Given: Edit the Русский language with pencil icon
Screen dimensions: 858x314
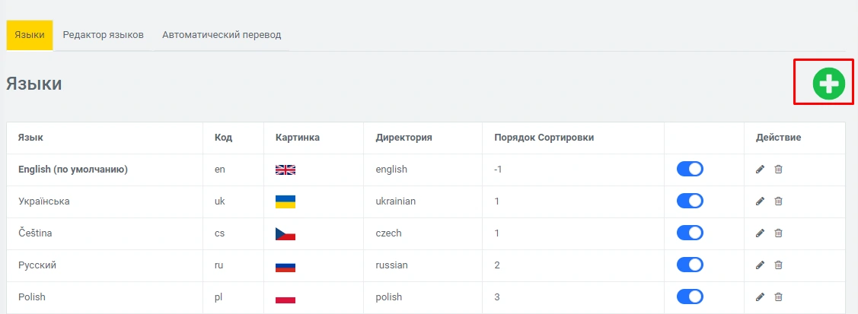Looking at the screenshot, I should [x=760, y=265].
